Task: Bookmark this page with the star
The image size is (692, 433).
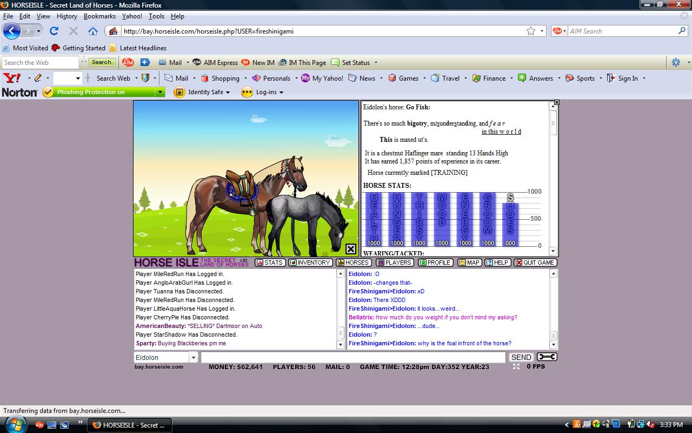Action: tap(531, 31)
